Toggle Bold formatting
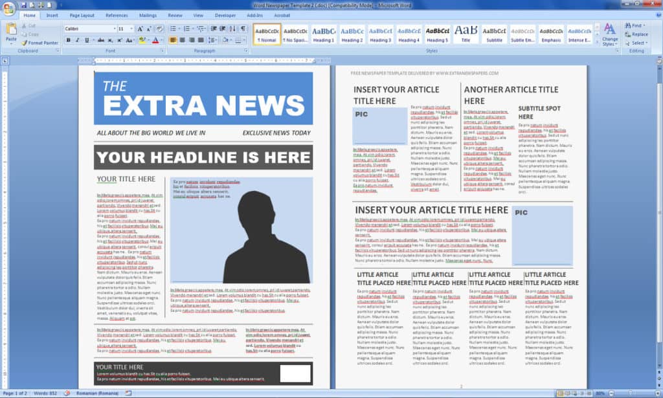The width and height of the screenshot is (663, 398). tap(69, 40)
